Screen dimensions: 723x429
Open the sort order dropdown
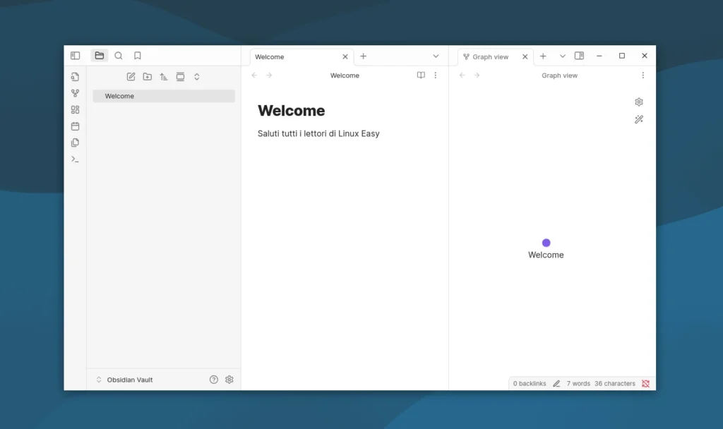[x=164, y=77]
